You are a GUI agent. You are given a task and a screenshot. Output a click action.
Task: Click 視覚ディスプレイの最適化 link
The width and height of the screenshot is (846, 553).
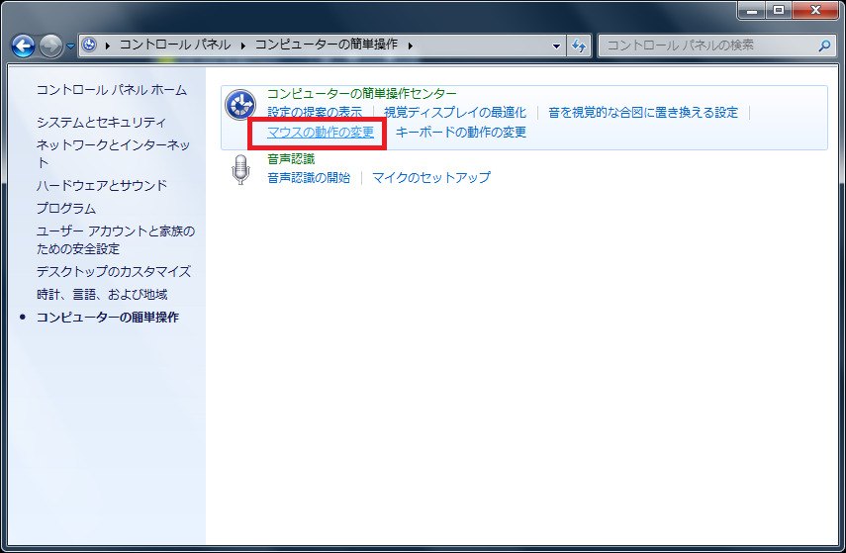pyautogui.click(x=455, y=113)
